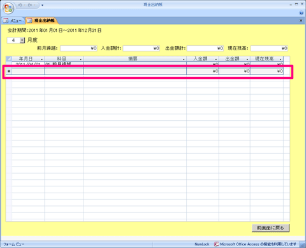
Task: Click the 入金額計 total field
Action: click(x=142, y=48)
